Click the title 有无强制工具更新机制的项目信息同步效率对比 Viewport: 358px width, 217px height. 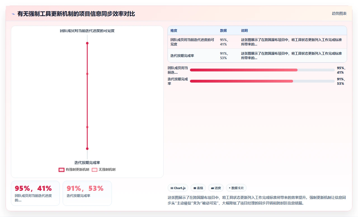[76, 14]
